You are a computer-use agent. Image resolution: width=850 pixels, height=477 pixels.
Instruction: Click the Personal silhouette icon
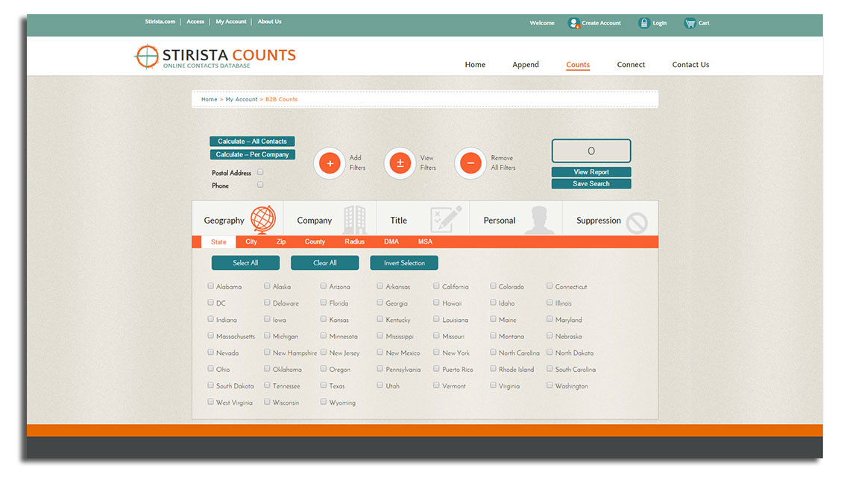click(539, 220)
